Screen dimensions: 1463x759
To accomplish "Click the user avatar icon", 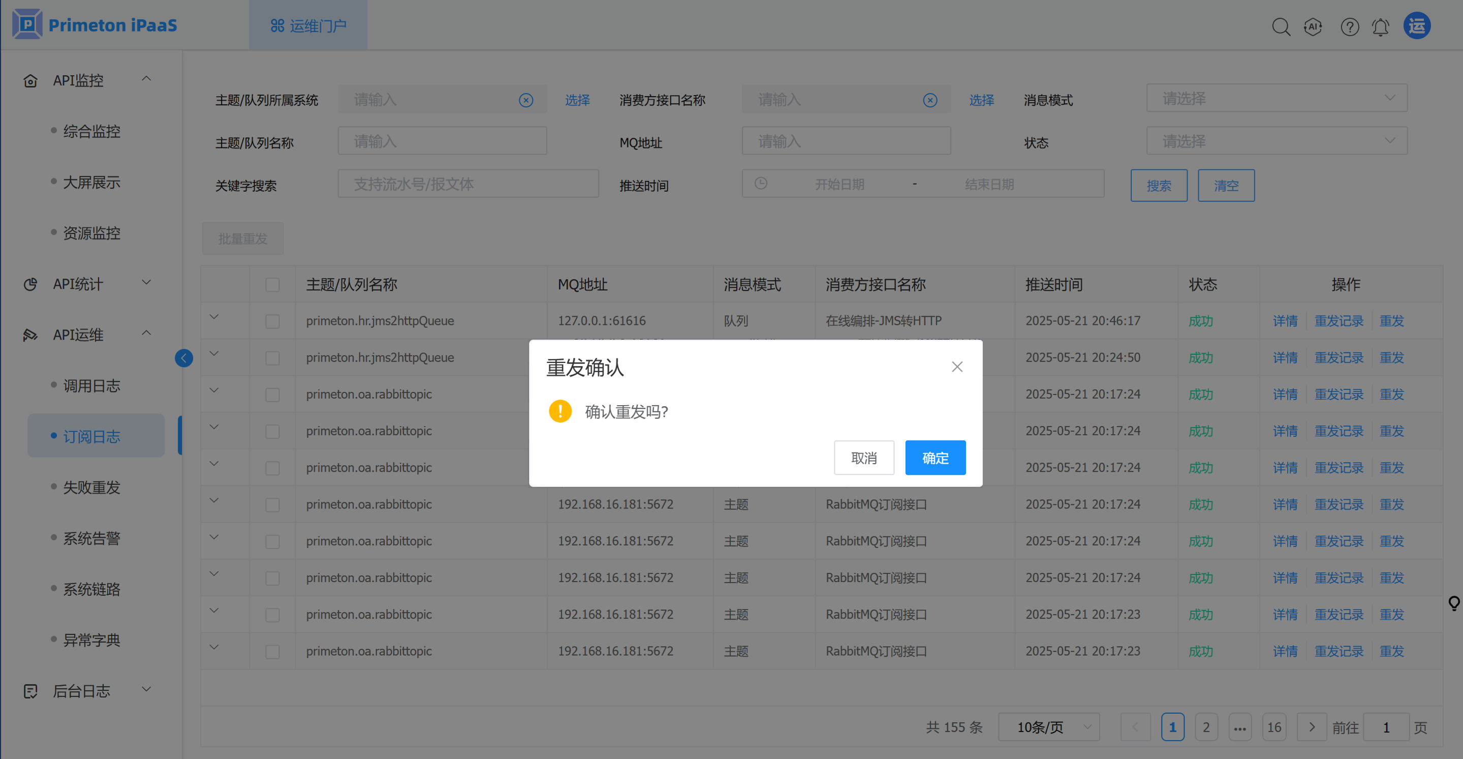I will click(1417, 25).
